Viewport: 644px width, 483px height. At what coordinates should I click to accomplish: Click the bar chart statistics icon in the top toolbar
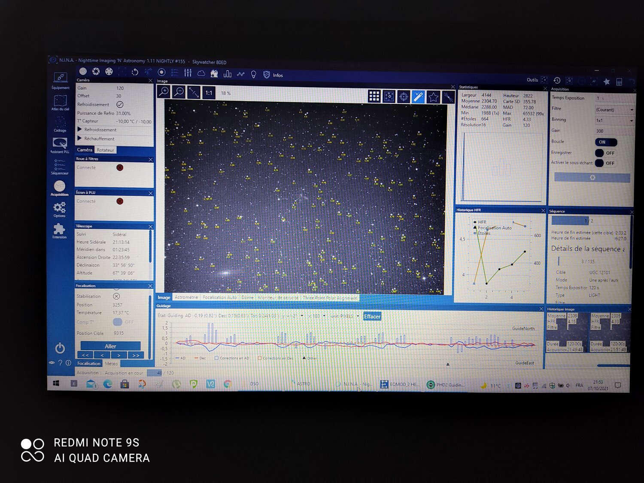[x=227, y=74]
